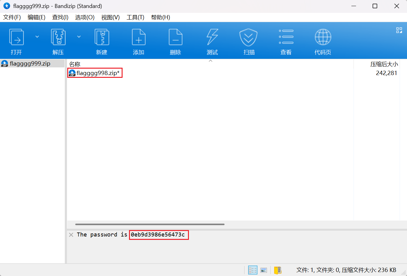Expand the dropdown arrow next to Open (打开)
The width and height of the screenshot is (407, 276).
[37, 37]
